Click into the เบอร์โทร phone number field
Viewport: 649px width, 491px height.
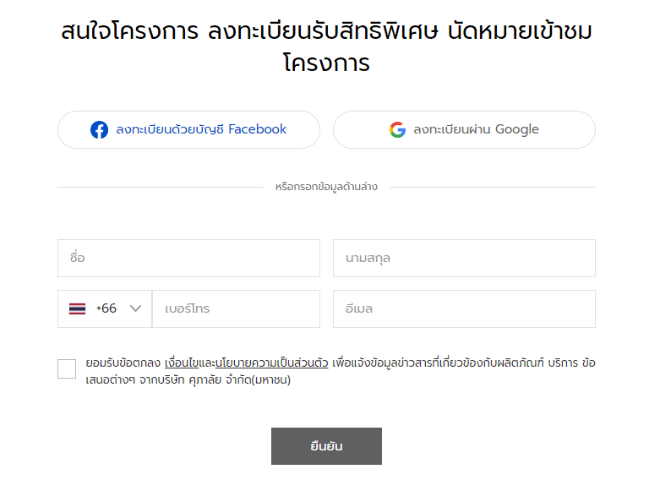[236, 308]
